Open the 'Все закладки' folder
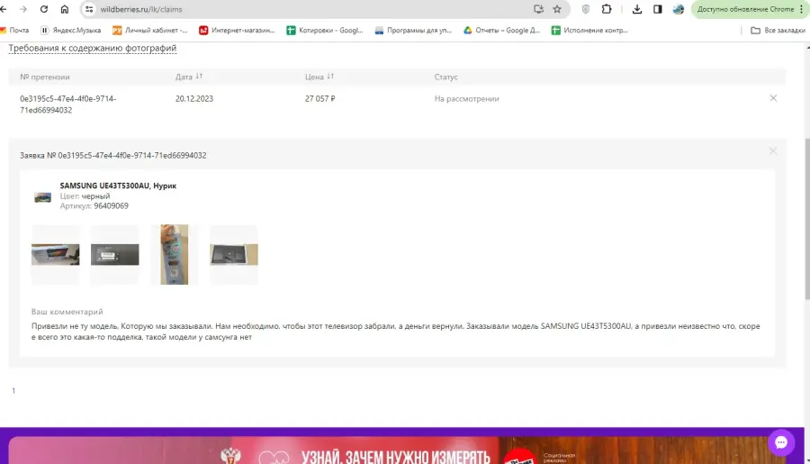810x464 pixels. (778, 31)
